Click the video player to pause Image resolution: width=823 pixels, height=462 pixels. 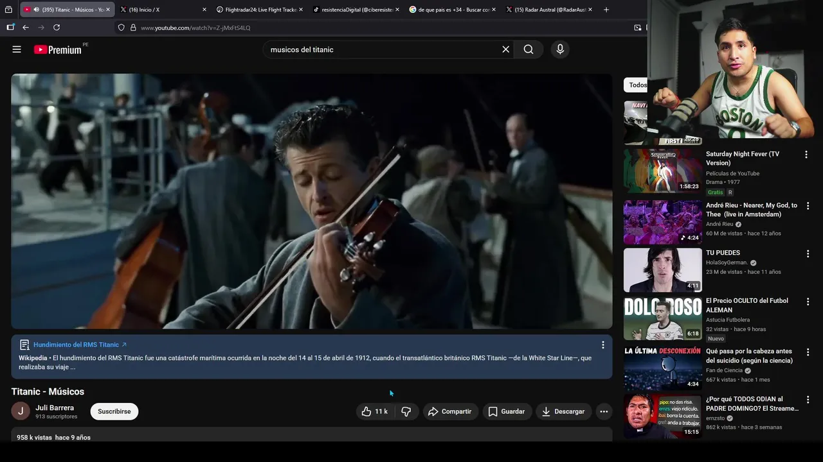coord(311,201)
